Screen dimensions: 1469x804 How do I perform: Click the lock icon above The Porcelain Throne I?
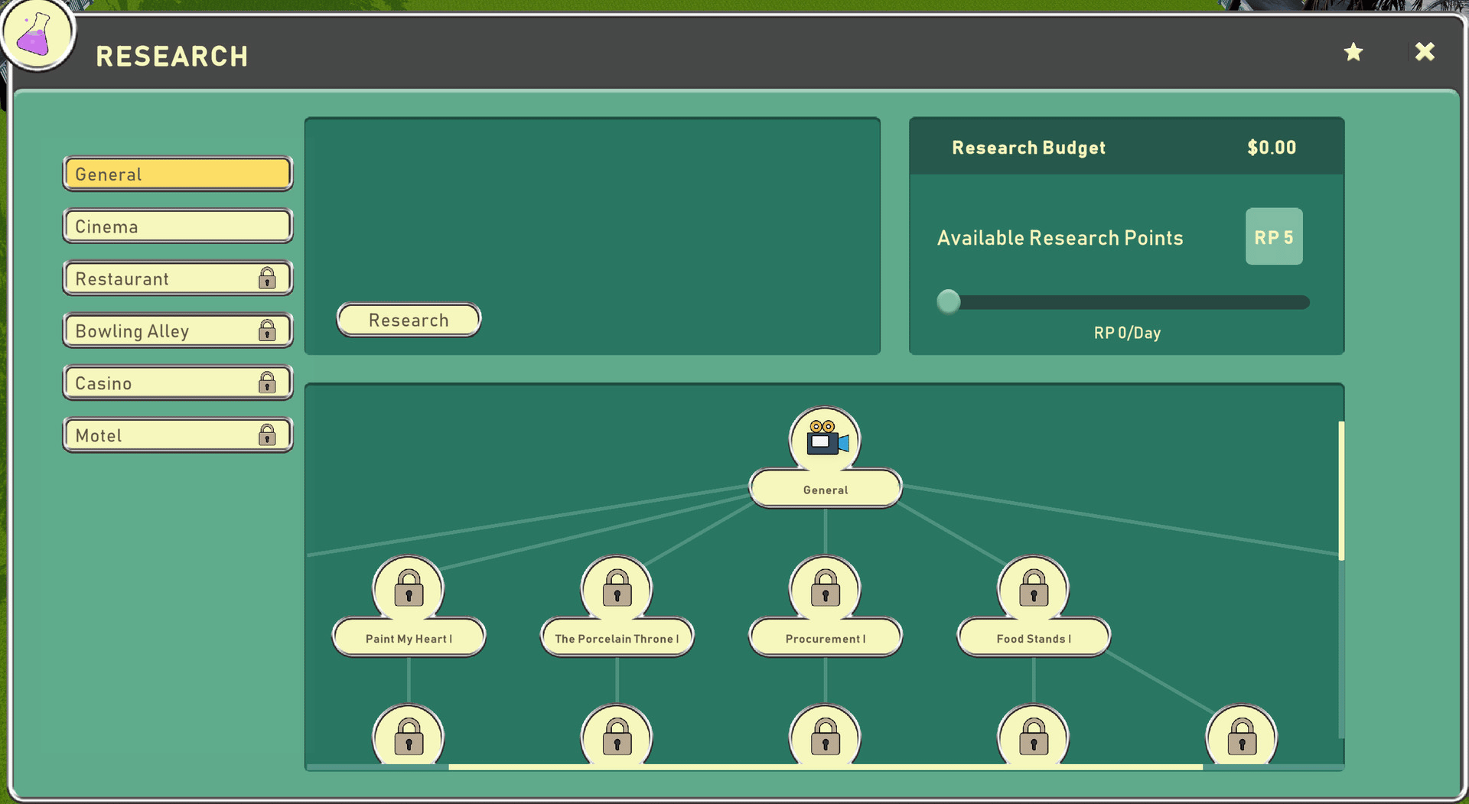coord(617,588)
